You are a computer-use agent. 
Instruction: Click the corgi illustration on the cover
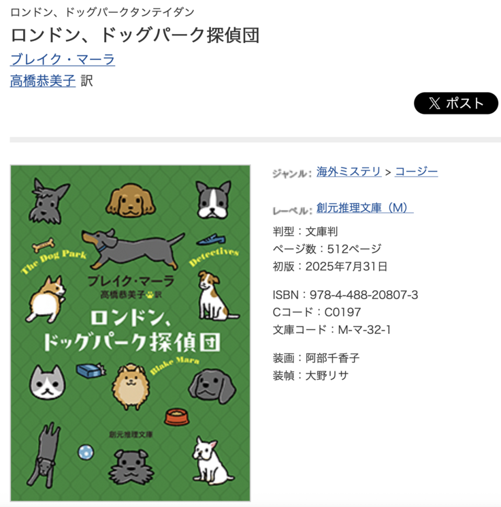tap(46, 299)
